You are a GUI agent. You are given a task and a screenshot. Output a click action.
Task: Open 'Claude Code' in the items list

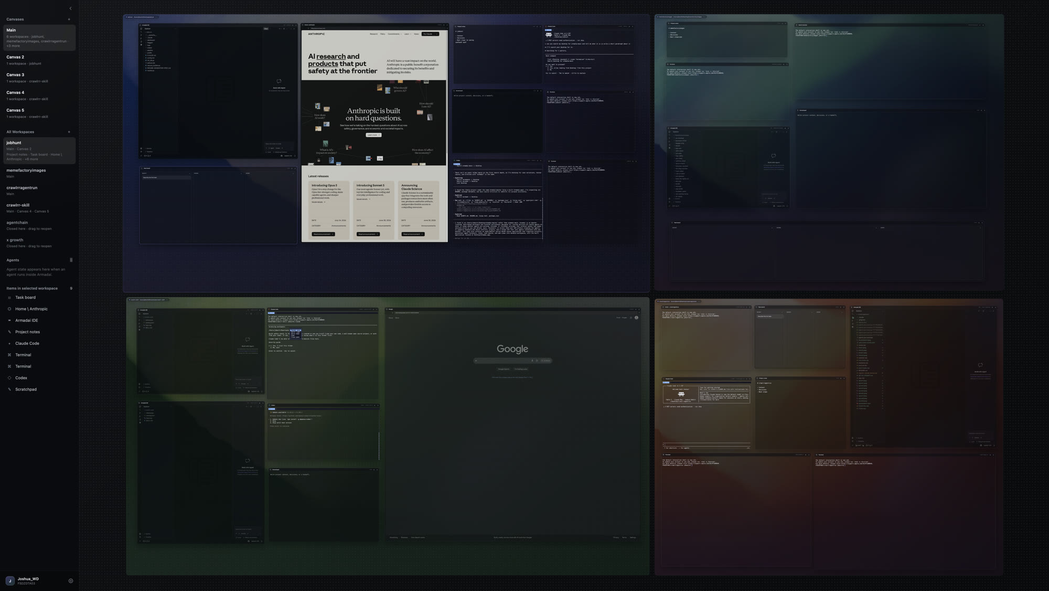27,344
